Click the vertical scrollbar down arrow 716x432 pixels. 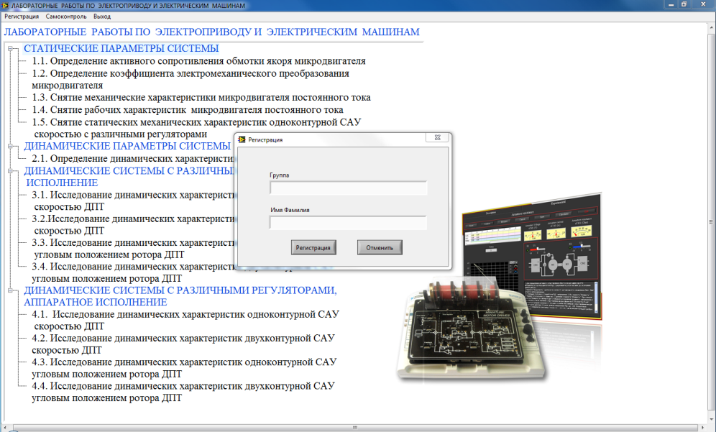click(712, 420)
